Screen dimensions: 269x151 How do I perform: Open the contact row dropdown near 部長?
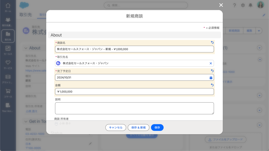[260, 60]
